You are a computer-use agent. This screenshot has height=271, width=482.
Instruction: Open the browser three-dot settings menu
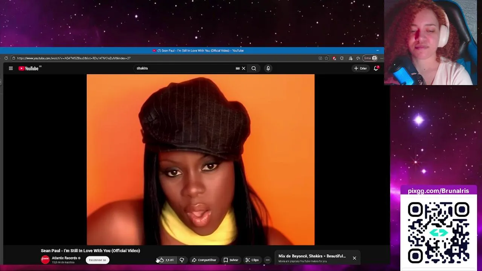[381, 58]
